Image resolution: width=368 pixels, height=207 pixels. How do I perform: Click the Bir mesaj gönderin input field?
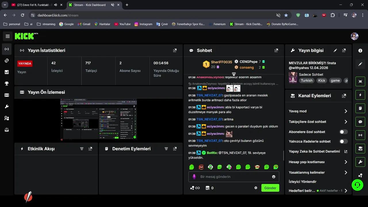pos(233,177)
